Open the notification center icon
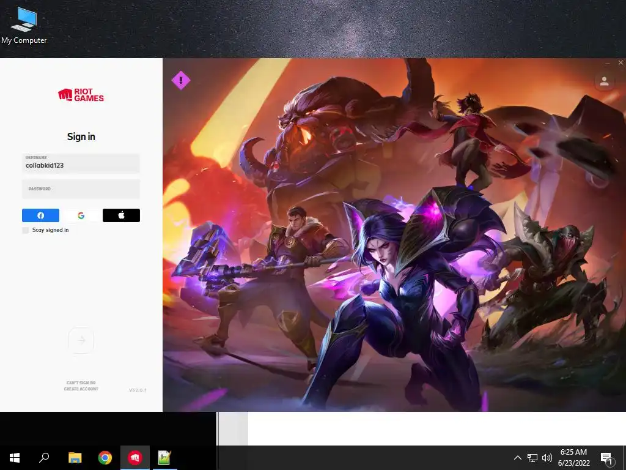Image resolution: width=626 pixels, height=470 pixels. click(606, 458)
